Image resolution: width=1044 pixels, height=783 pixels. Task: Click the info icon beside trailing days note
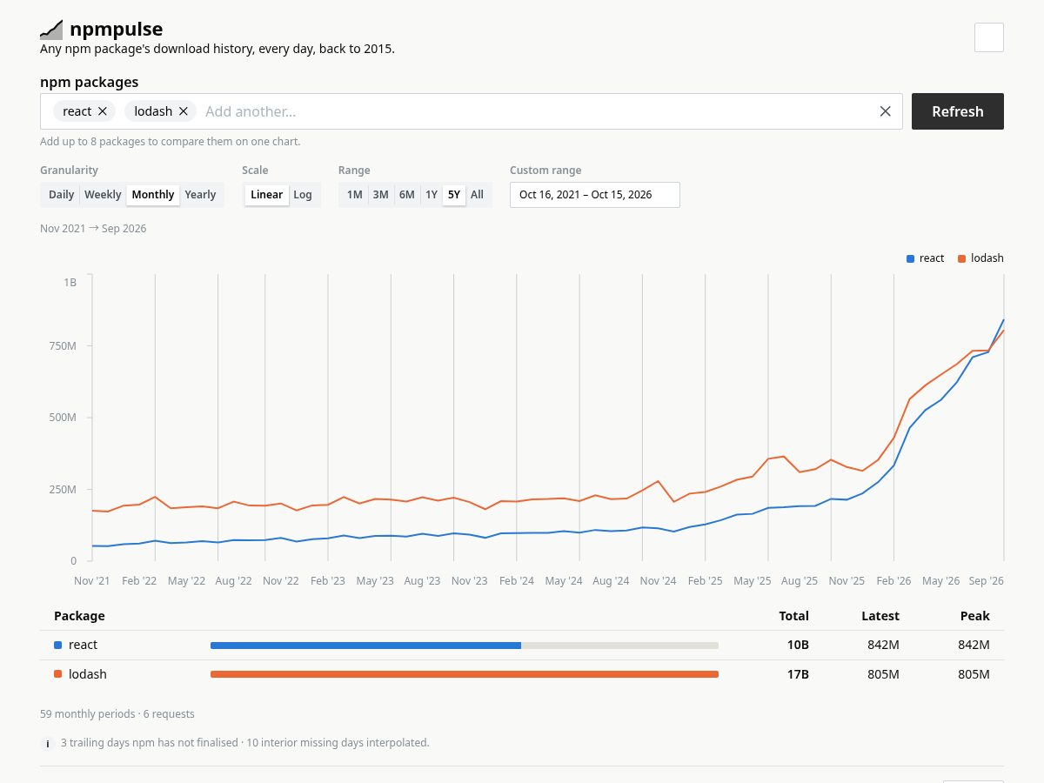(49, 744)
